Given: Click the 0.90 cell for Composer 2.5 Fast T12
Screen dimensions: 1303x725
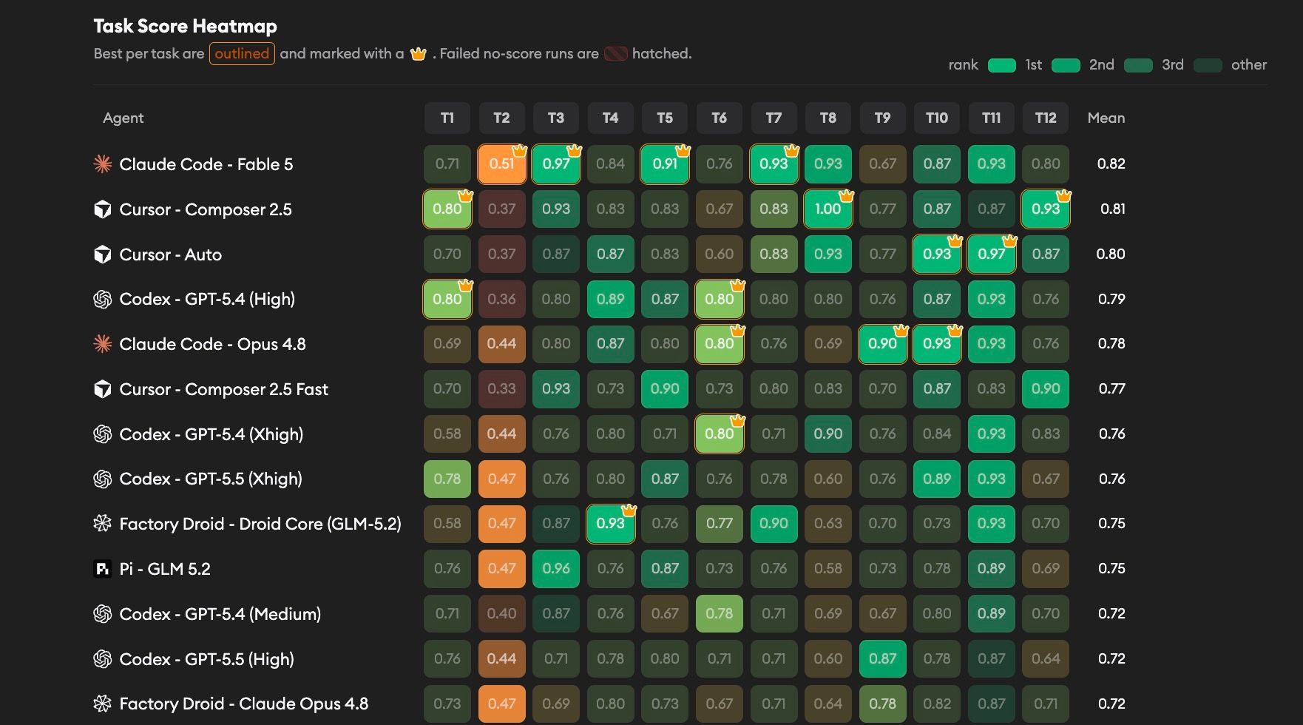Looking at the screenshot, I should pyautogui.click(x=1046, y=389).
